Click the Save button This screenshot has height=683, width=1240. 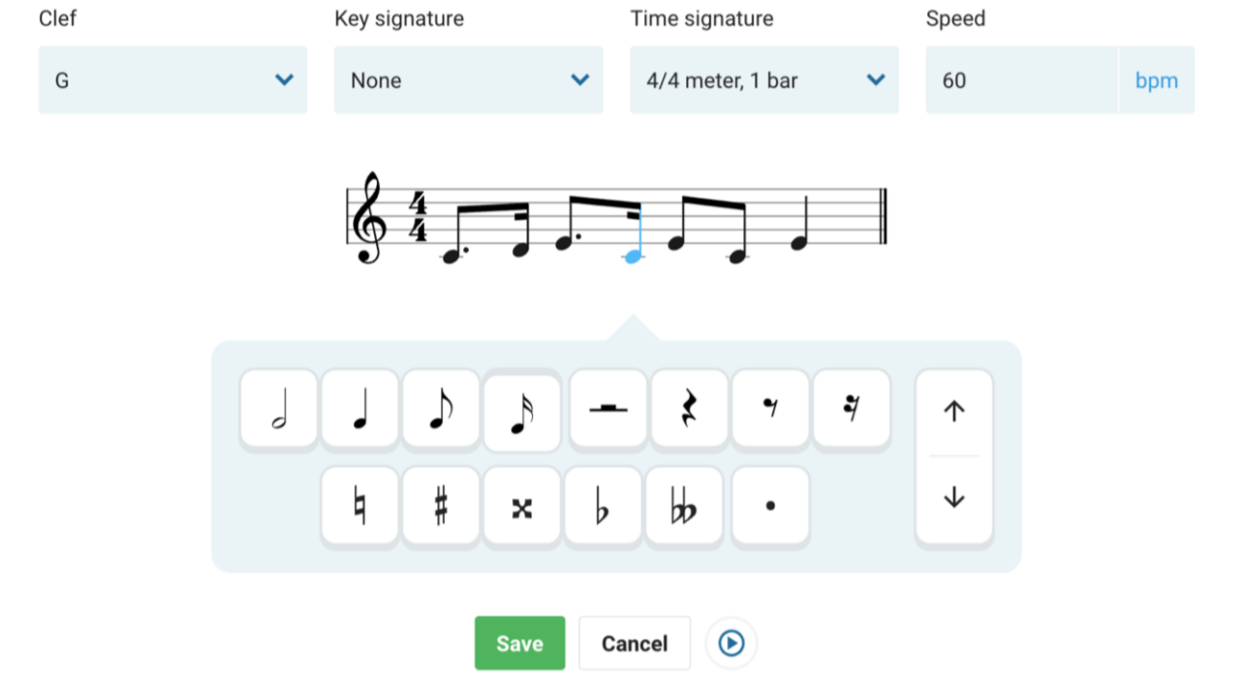520,643
